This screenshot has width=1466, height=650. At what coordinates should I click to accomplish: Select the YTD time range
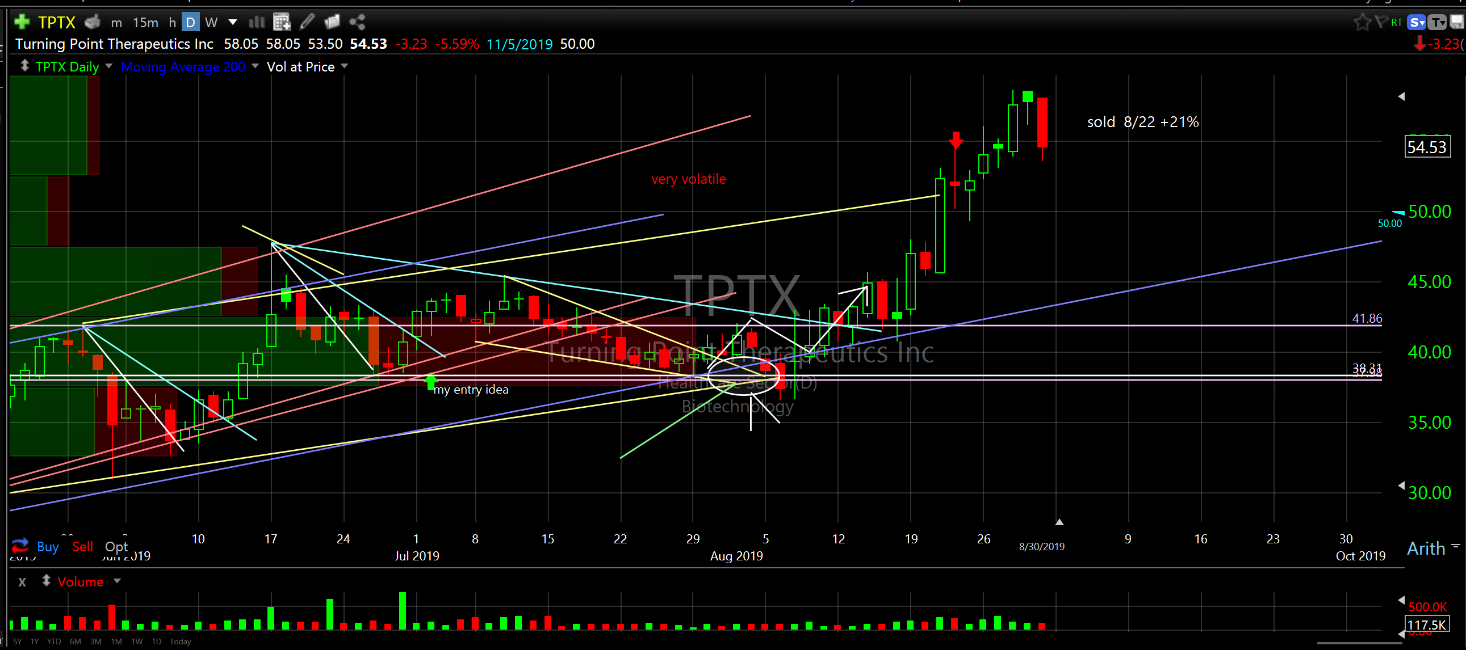coord(54,641)
